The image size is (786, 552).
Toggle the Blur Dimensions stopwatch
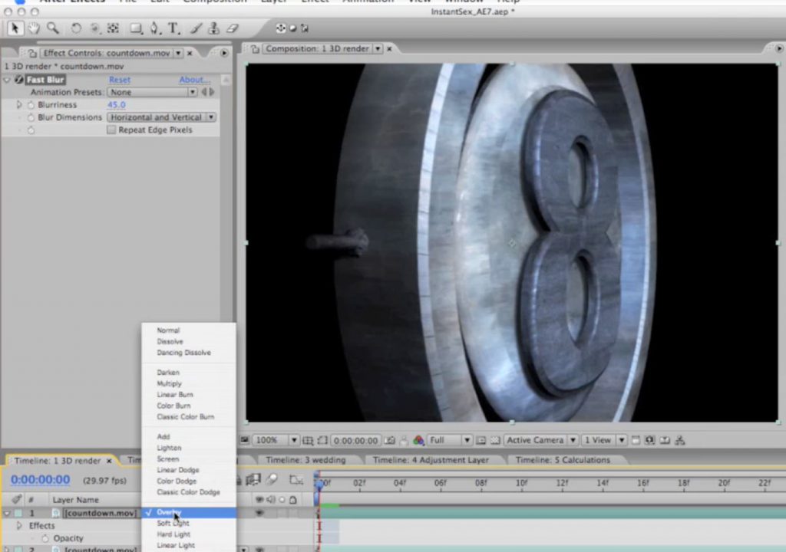coord(31,117)
